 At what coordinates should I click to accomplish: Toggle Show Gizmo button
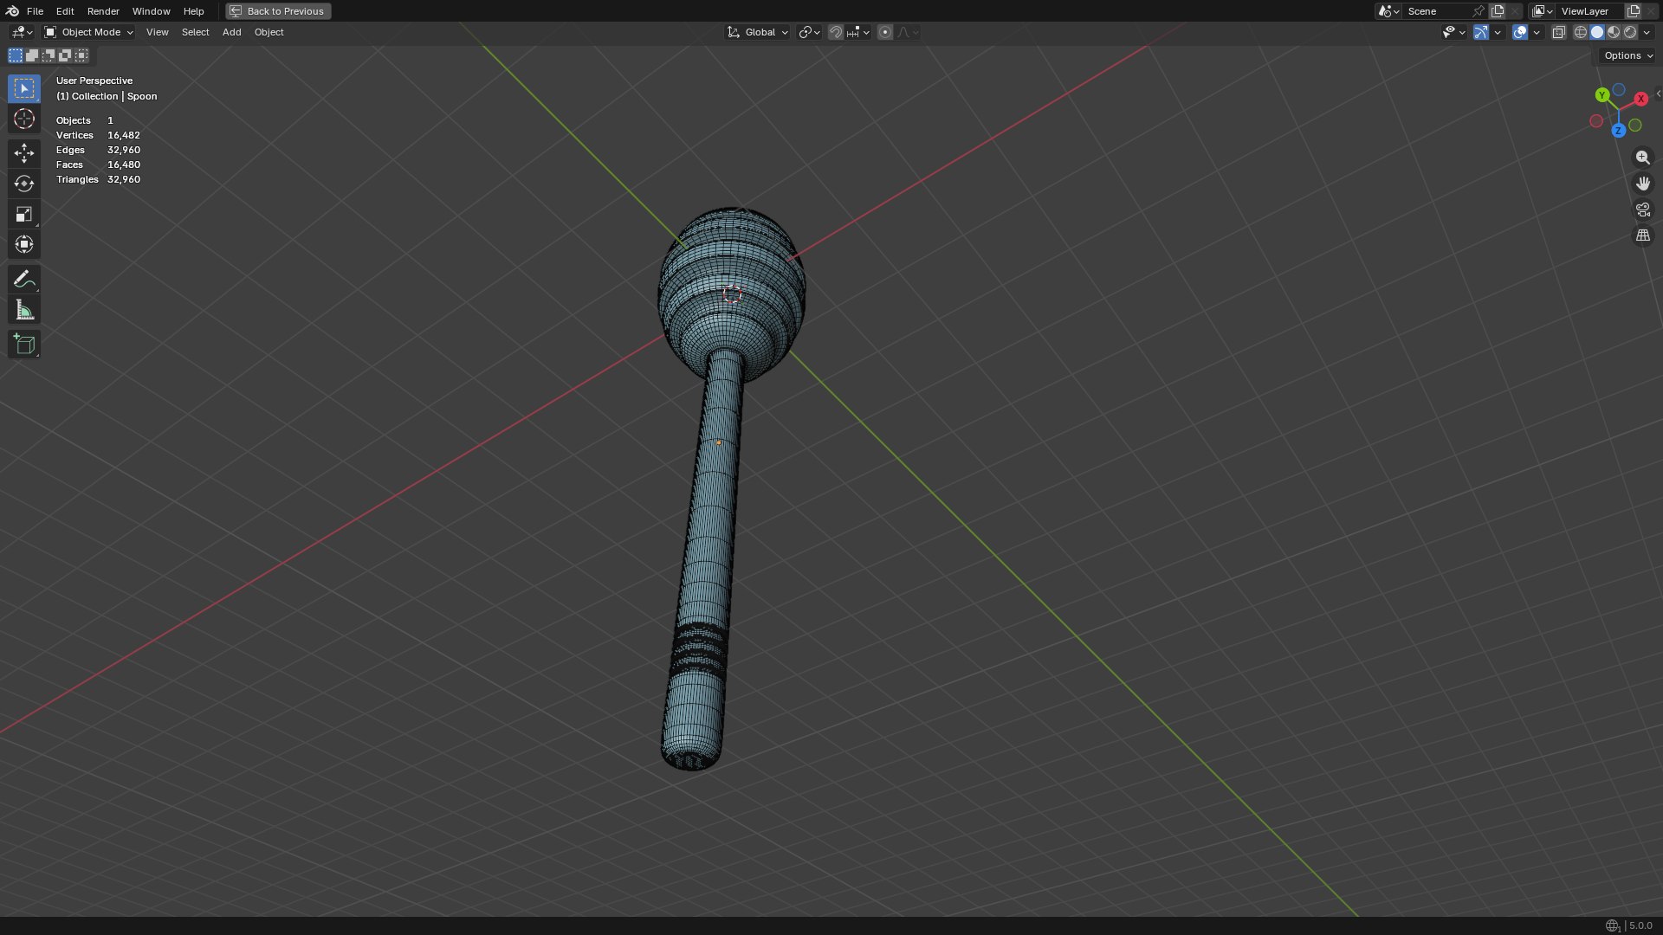[x=1481, y=32]
